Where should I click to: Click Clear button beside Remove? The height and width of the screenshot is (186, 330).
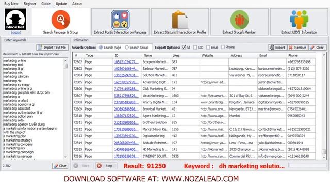coord(318,48)
